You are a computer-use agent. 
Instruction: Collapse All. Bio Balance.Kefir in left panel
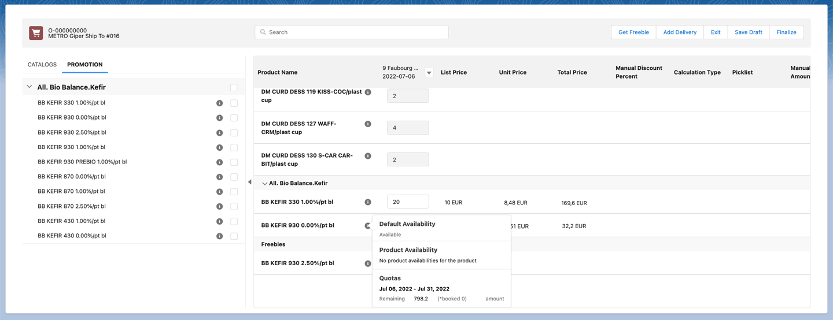pyautogui.click(x=30, y=87)
